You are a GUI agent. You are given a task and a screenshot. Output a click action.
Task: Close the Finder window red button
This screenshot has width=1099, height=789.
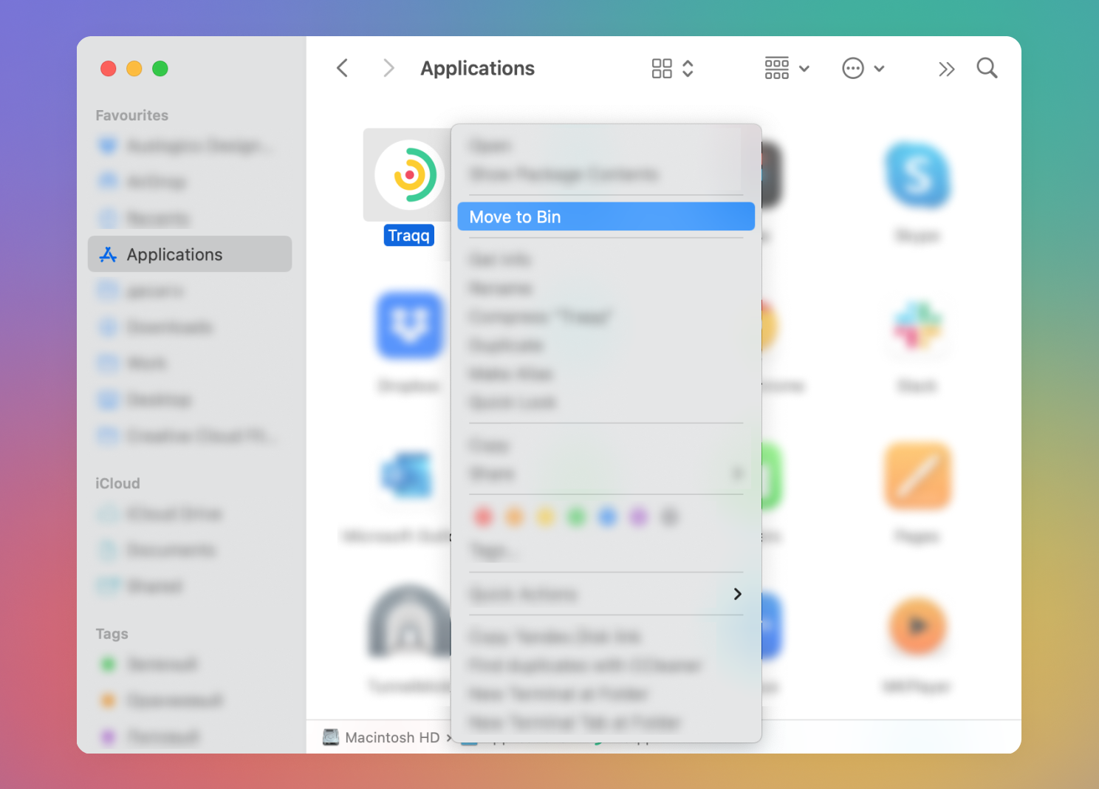(x=109, y=69)
